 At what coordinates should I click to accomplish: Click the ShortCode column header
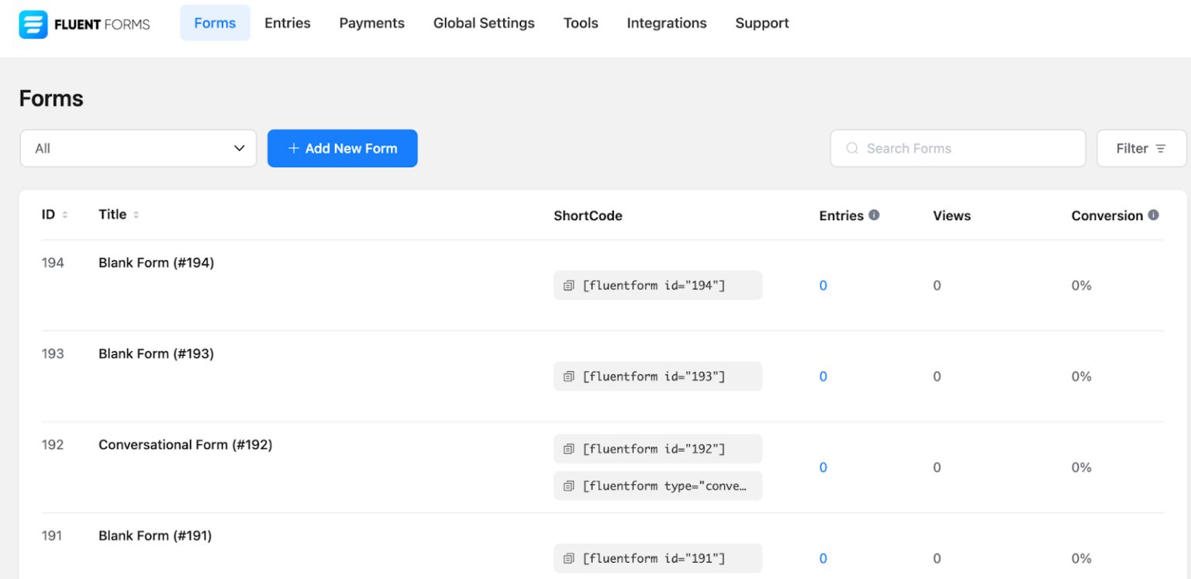point(588,215)
